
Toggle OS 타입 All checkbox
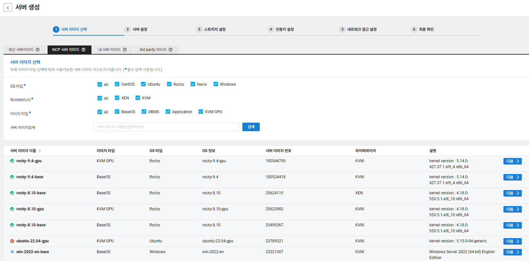coord(100,84)
